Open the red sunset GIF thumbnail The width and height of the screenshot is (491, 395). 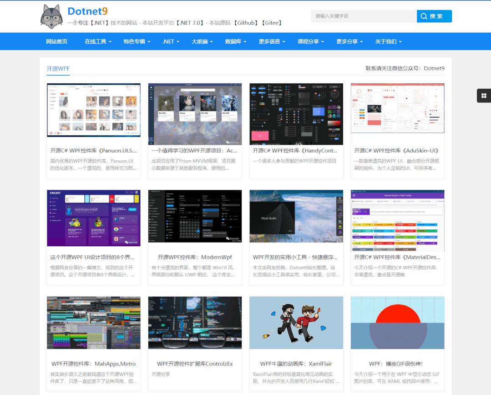click(397, 323)
